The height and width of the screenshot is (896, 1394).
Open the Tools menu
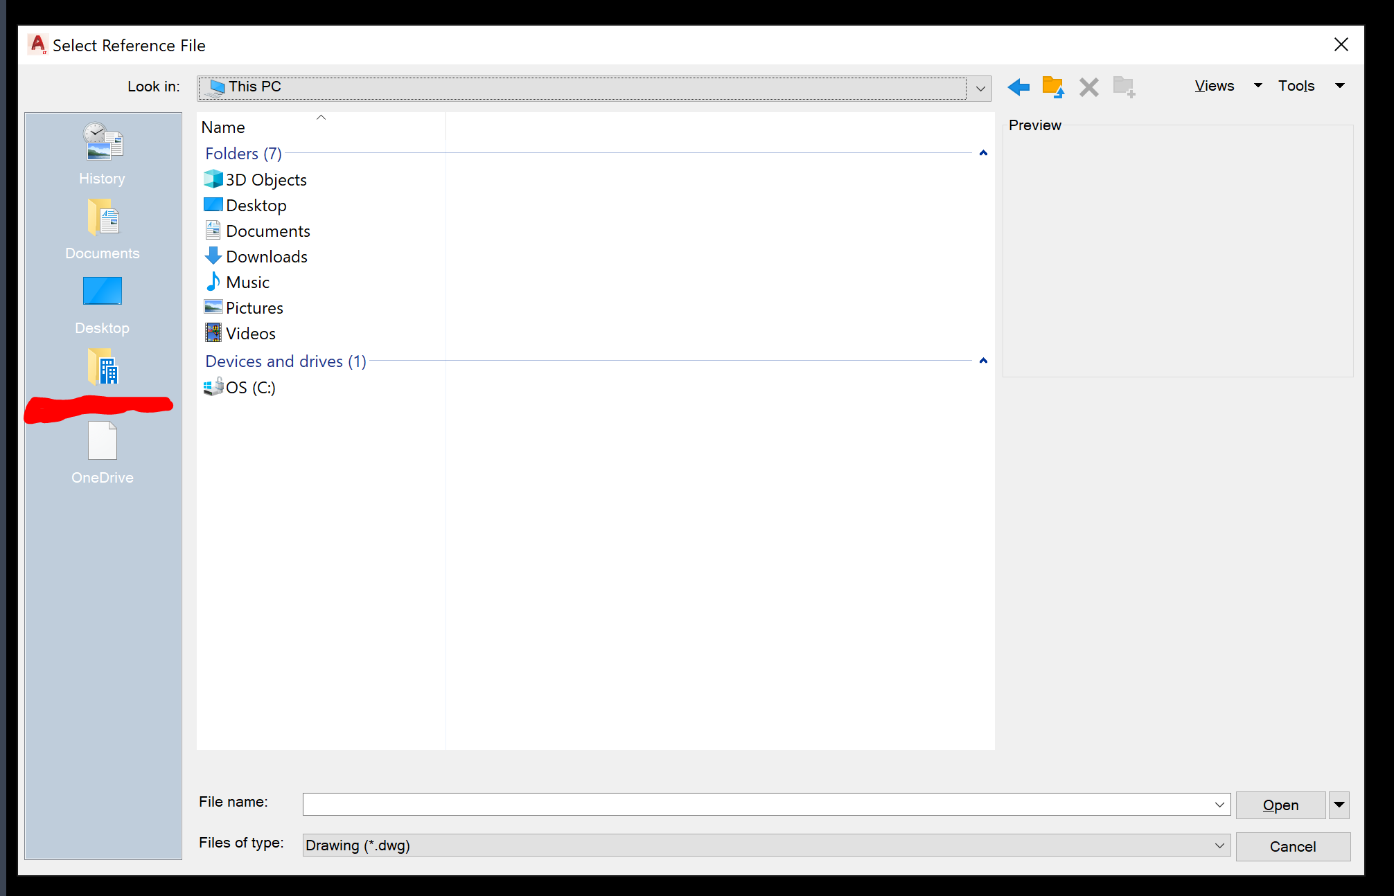pos(1296,85)
